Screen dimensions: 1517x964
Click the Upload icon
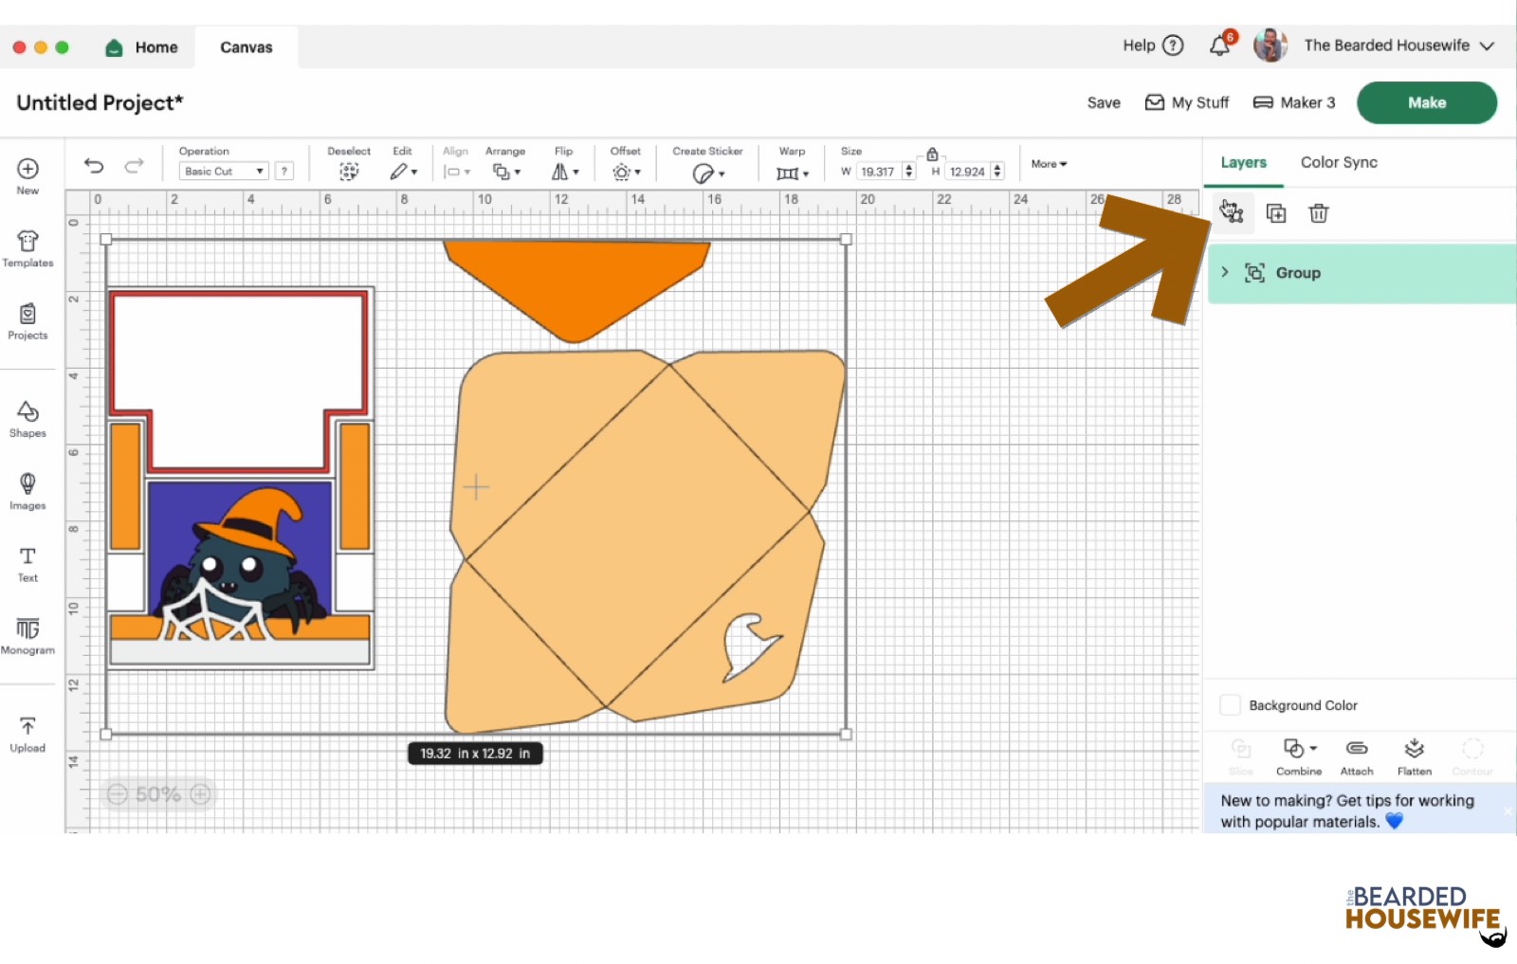point(27,734)
